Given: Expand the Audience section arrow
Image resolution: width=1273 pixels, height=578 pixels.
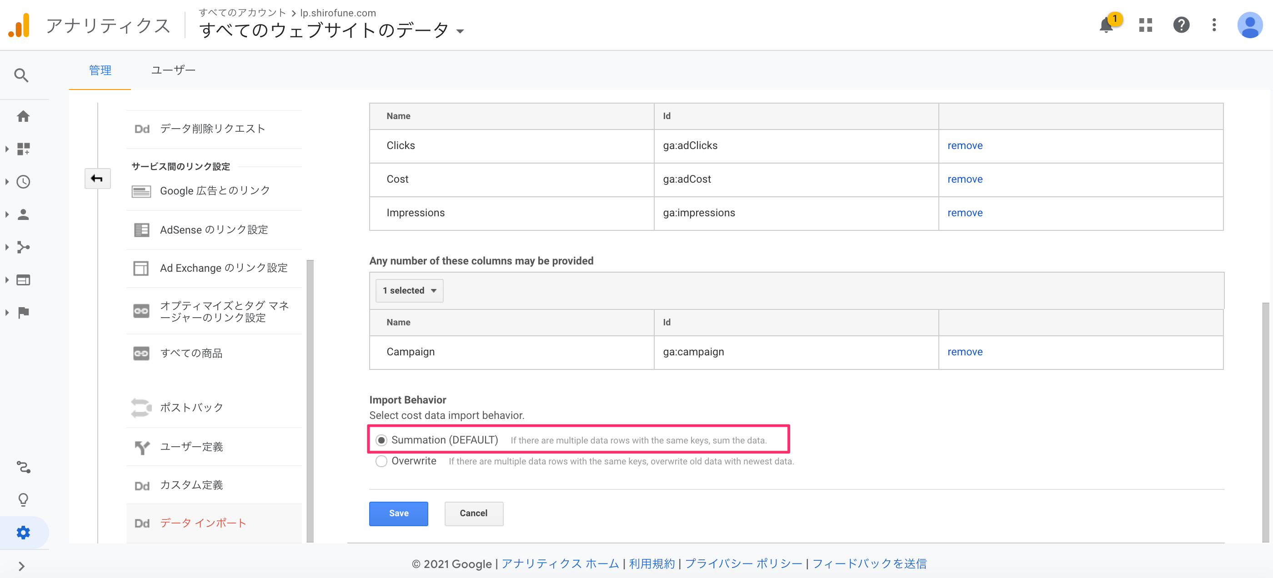Looking at the screenshot, I should coord(7,214).
